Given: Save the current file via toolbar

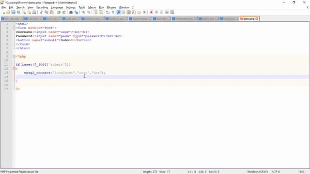Looking at the screenshot, I should pos(13,12).
